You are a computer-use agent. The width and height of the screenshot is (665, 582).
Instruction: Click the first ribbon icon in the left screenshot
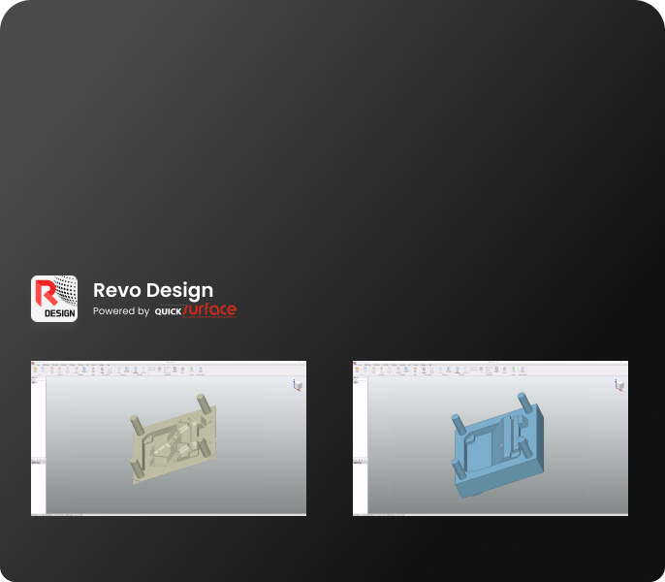[35, 370]
